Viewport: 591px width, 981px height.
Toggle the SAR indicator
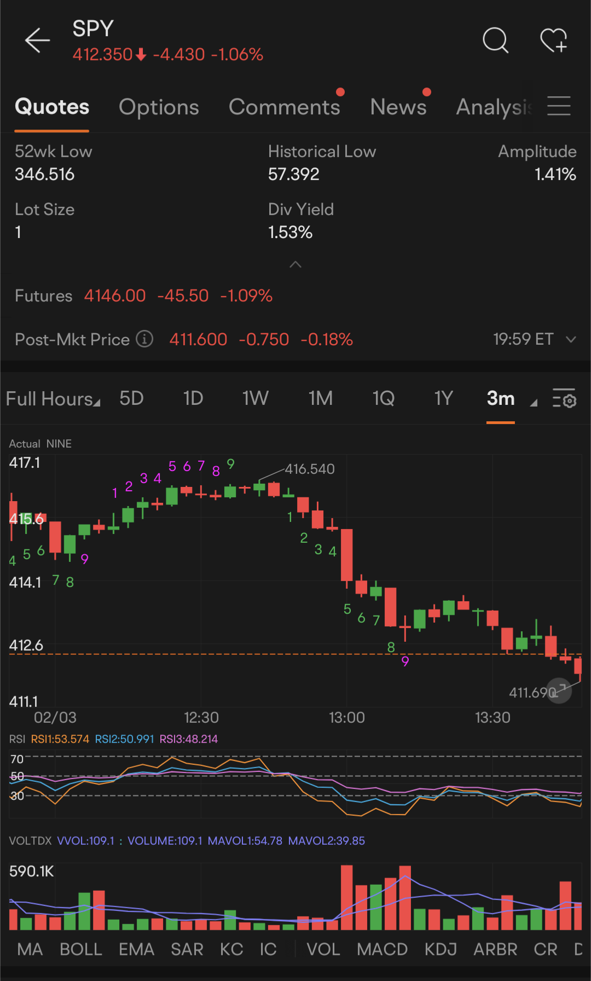click(187, 949)
